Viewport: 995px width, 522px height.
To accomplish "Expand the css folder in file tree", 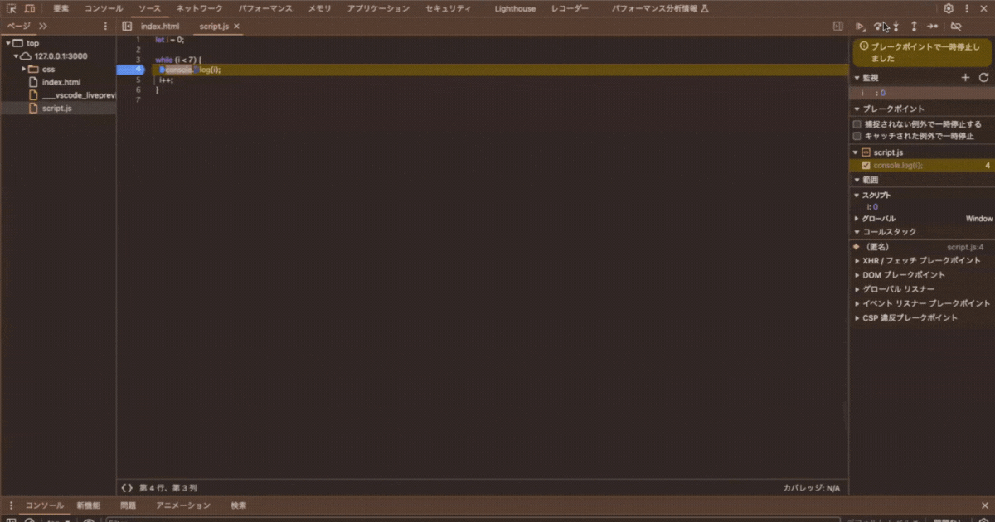I will [24, 70].
